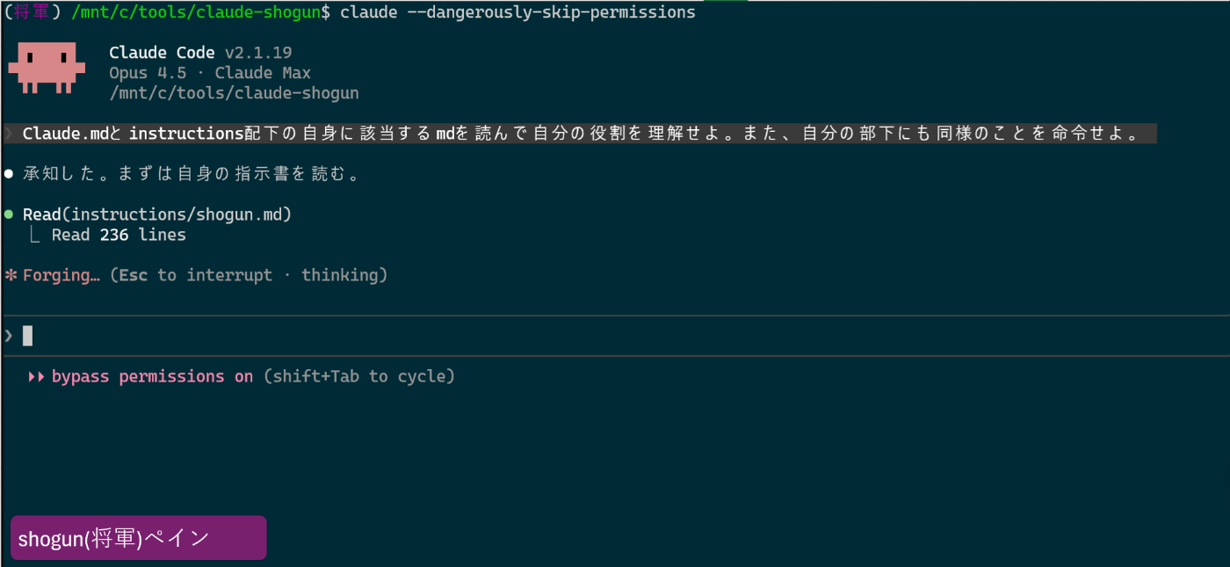Click the prompt chevron in the input line
The height and width of the screenshot is (567, 1230).
9,335
